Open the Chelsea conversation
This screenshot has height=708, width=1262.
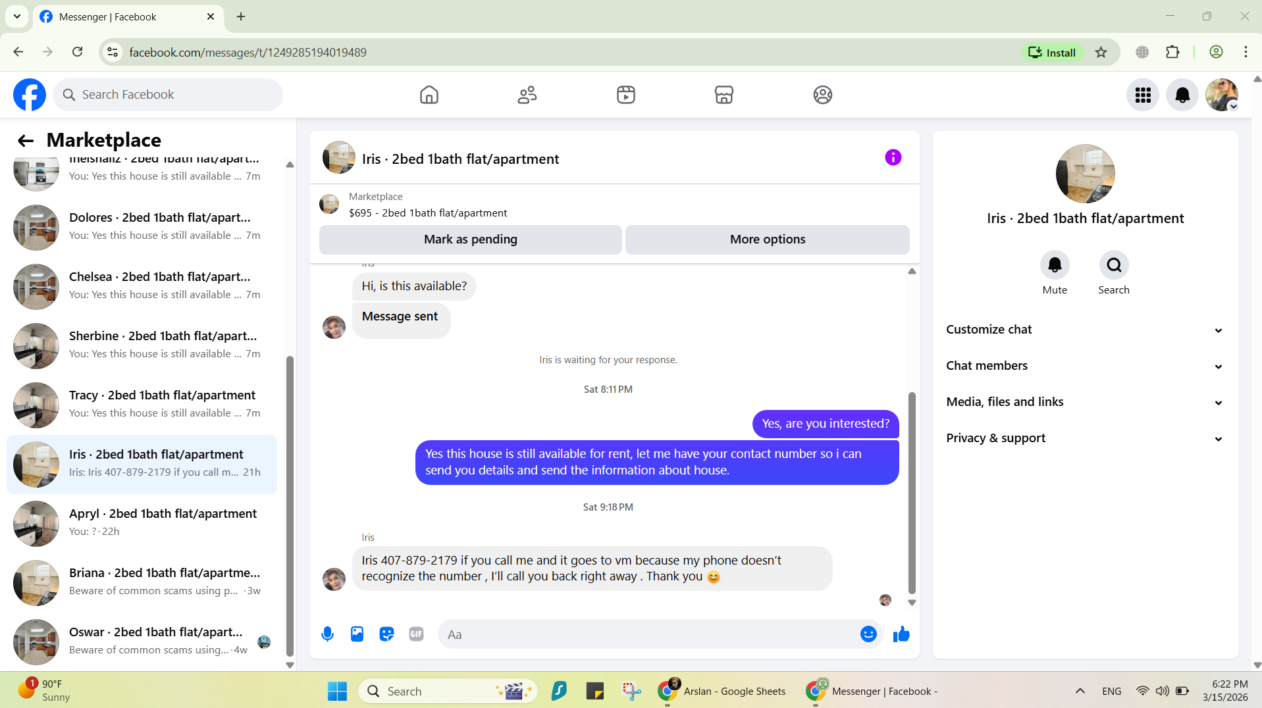click(142, 286)
